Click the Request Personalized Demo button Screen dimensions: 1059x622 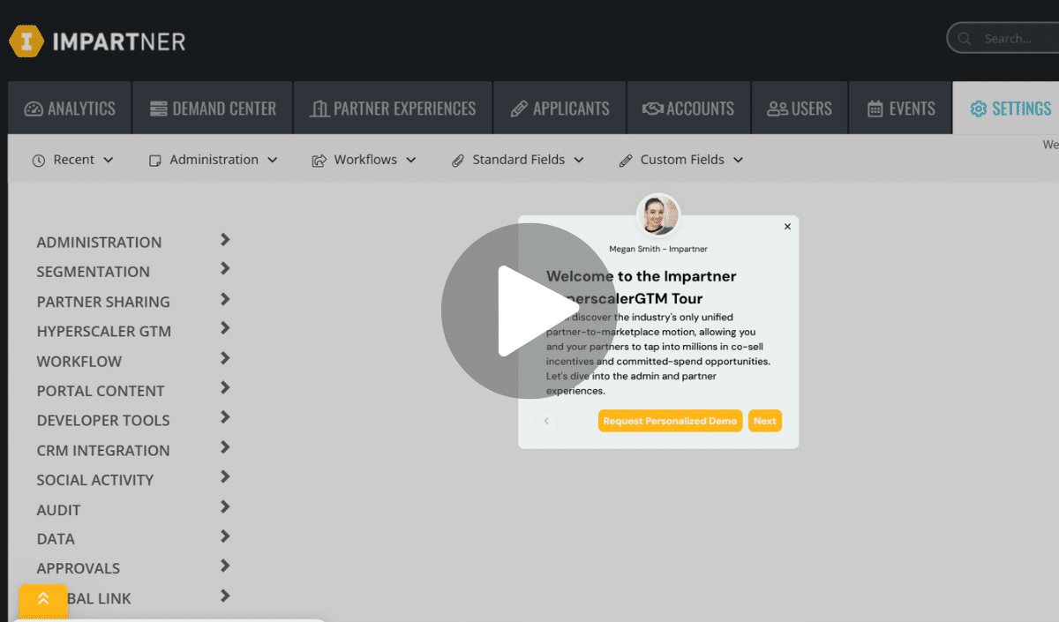[x=670, y=421]
